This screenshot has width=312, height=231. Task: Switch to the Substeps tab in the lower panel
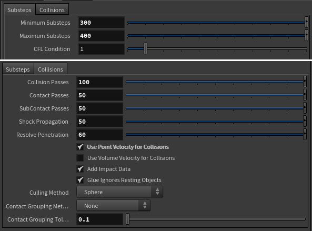tap(18, 69)
